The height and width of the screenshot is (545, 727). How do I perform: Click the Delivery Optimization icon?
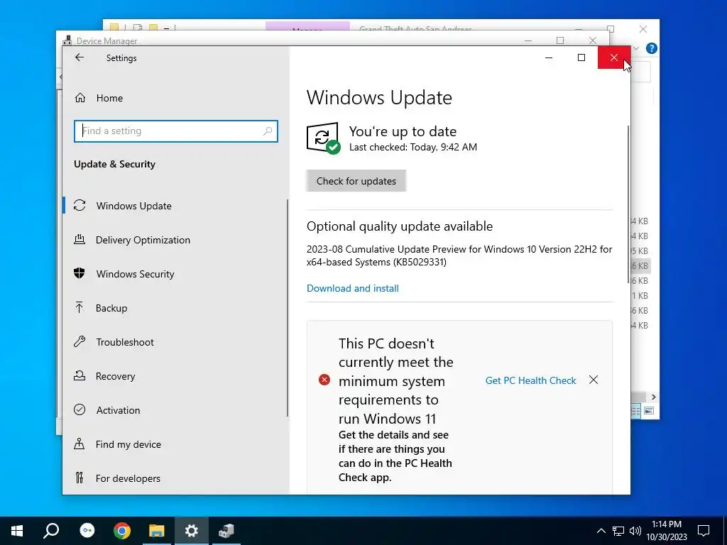coord(80,240)
